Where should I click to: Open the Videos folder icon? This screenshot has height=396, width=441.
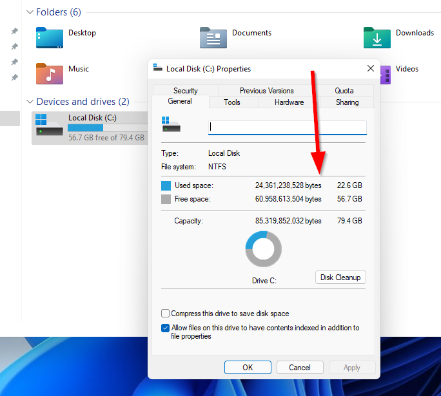pyautogui.click(x=386, y=75)
